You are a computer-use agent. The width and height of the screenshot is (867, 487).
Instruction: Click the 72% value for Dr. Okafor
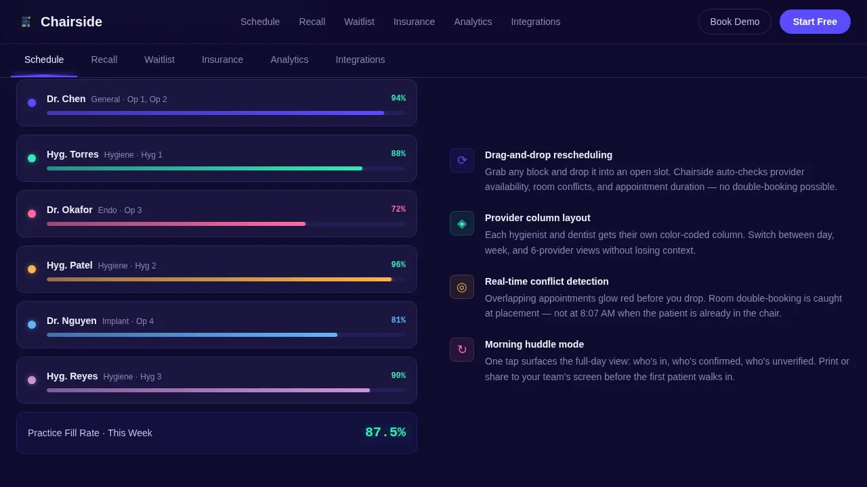tap(398, 209)
